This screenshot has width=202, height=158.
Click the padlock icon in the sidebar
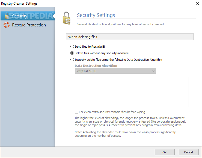click(7, 16)
